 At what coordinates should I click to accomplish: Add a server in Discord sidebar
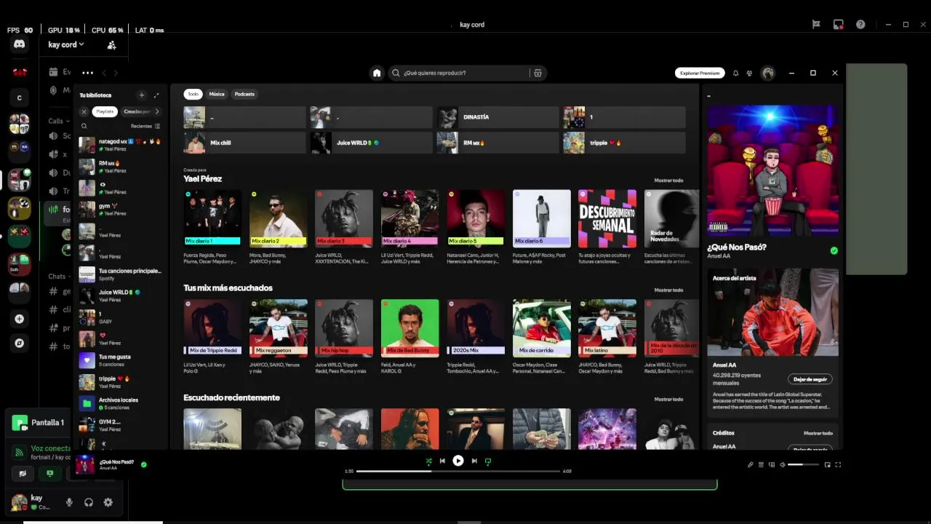tap(20, 319)
